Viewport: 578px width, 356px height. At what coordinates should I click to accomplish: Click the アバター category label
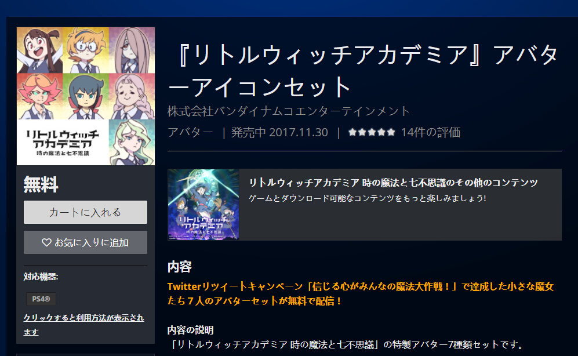190,132
